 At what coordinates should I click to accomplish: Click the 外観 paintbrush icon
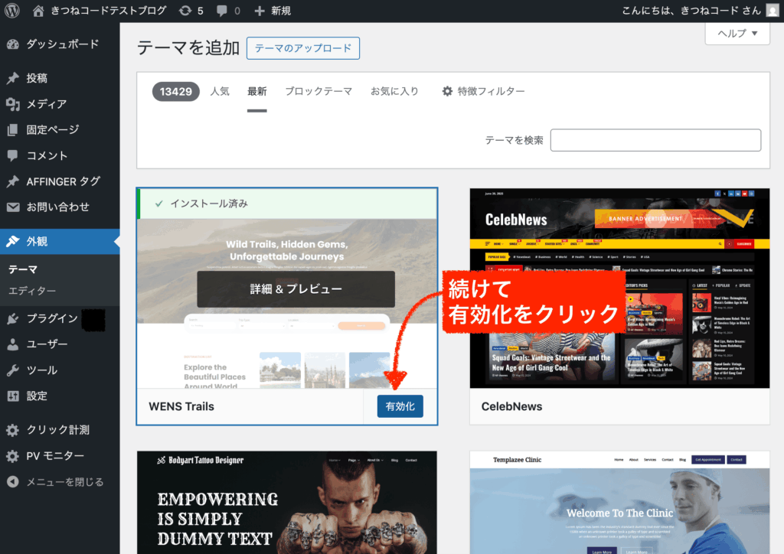pyautogui.click(x=13, y=241)
